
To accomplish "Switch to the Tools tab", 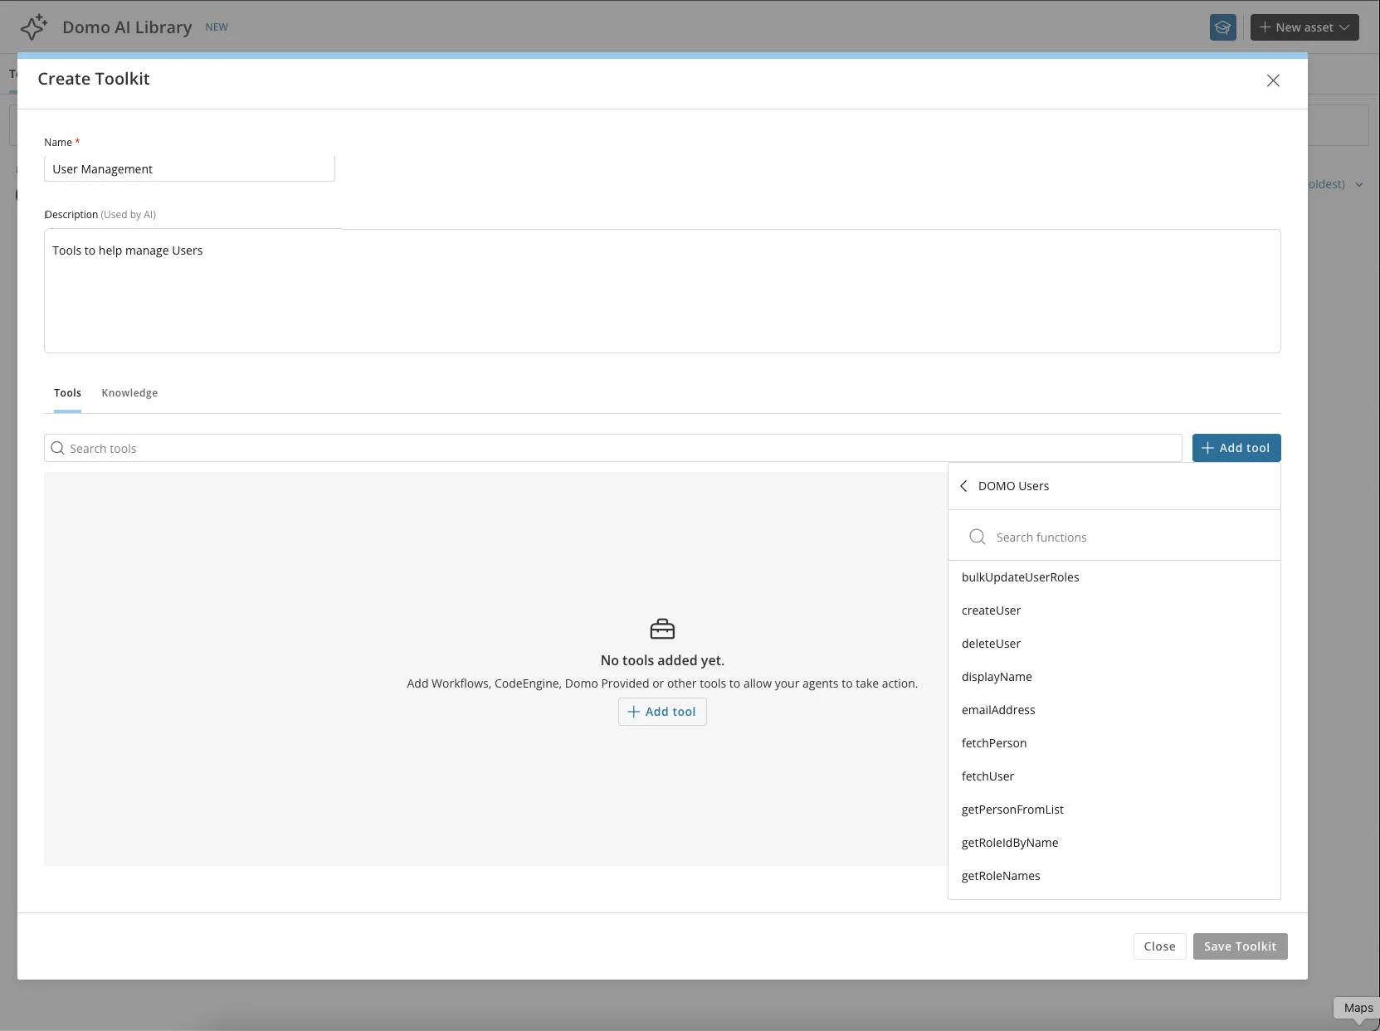I will point(67,393).
